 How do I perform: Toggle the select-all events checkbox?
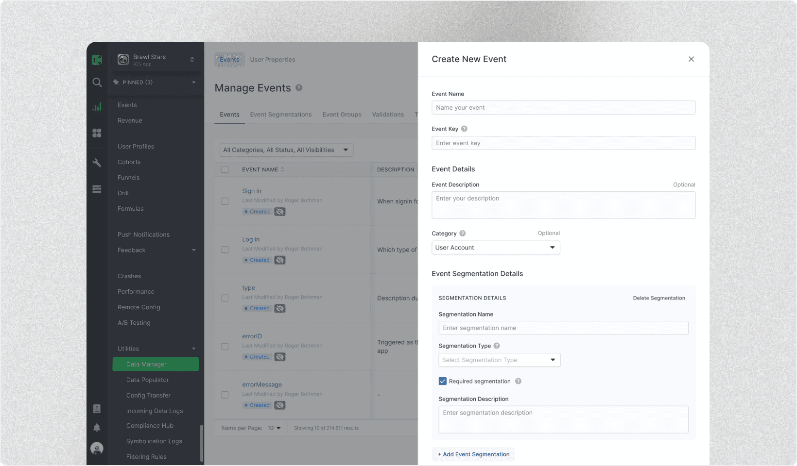click(225, 170)
